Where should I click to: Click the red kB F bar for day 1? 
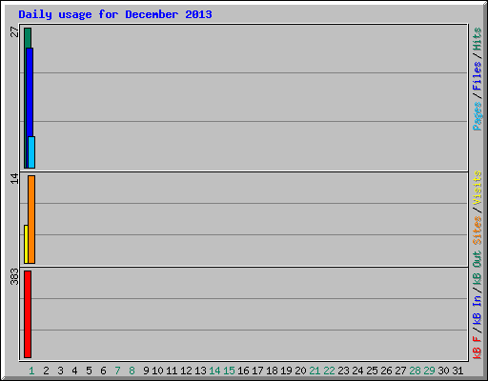28,314
